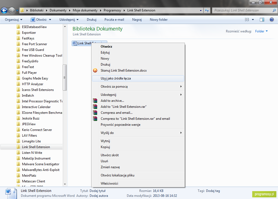The width and height of the screenshot is (278, 199).
Task: Click the search magnifier icon
Action: 274,11
